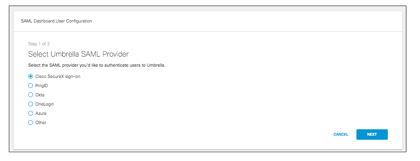Image resolution: width=420 pixels, height=161 pixels.
Task: Click the Other label text
Action: [x=41, y=122]
